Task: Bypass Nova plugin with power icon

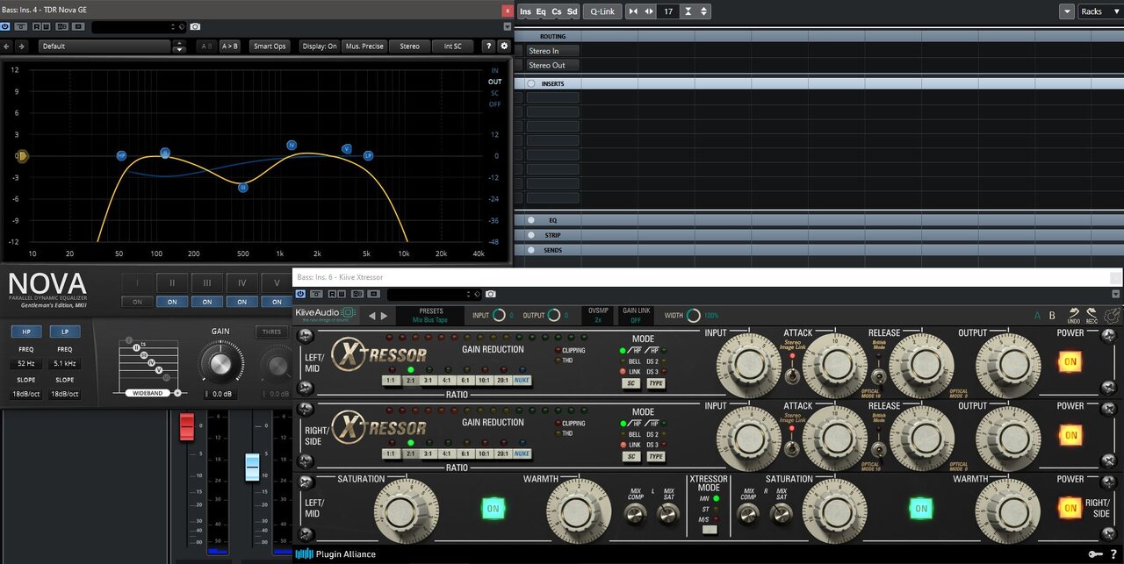Action: tap(6, 28)
